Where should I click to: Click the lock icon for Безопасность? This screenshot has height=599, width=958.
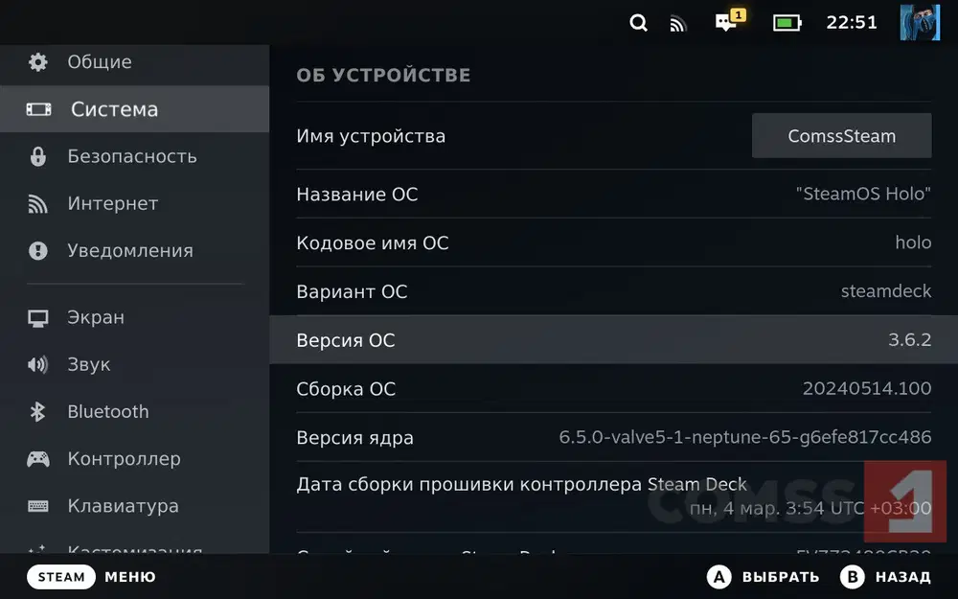pos(38,156)
